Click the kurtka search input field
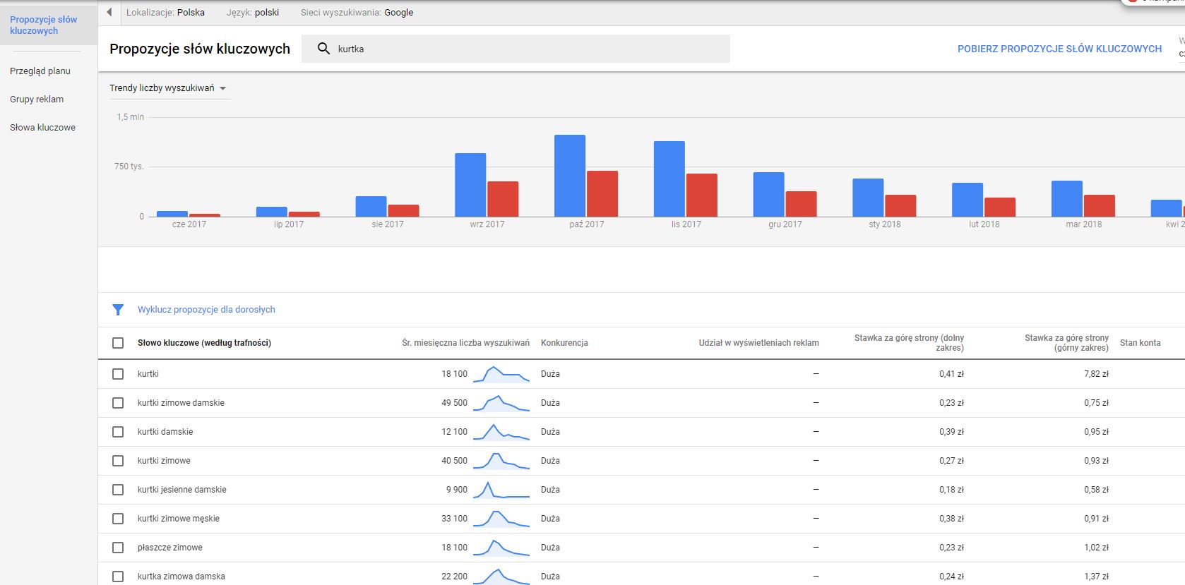This screenshot has width=1185, height=585. click(516, 49)
